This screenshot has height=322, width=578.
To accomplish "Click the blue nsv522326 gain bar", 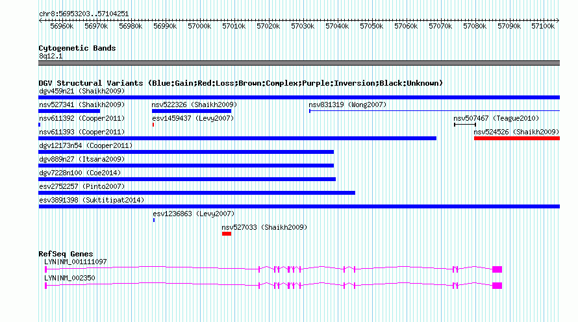I will pos(192,111).
